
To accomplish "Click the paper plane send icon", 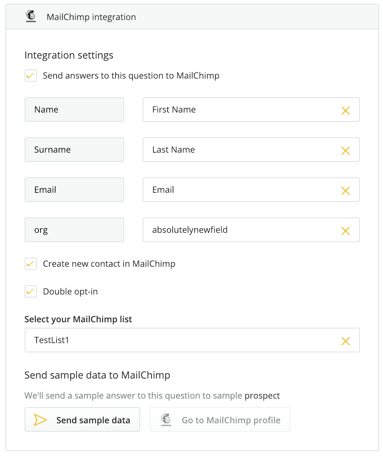I will [x=40, y=420].
